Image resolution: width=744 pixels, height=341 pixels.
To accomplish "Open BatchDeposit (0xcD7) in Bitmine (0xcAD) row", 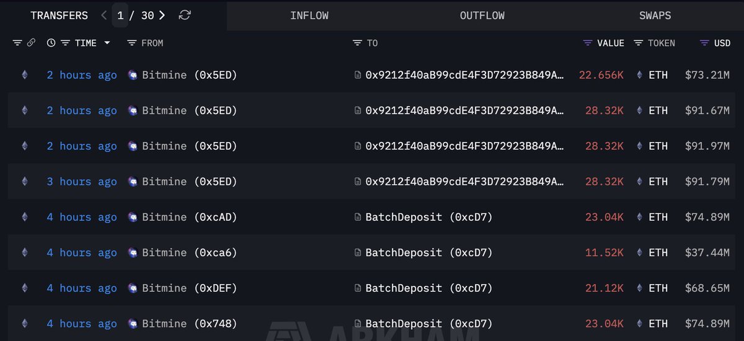I will 429,217.
